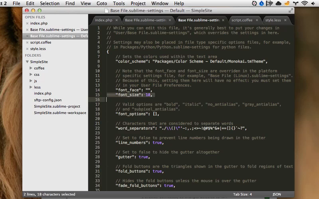Select Base File.sublime-settings — User in Open Files
Image resolution: width=319 pixels, height=199 pixels.
pyautogui.click(x=59, y=29)
